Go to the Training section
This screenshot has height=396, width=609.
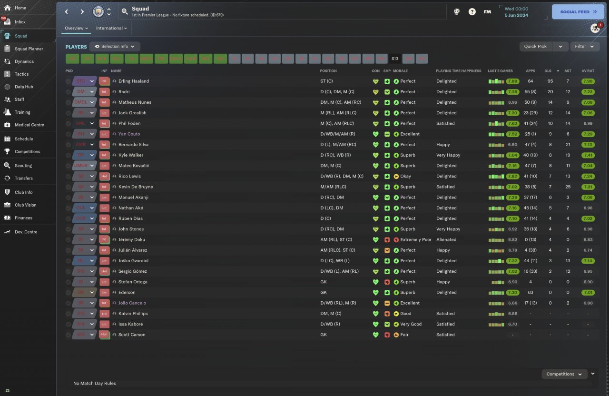[x=22, y=112]
